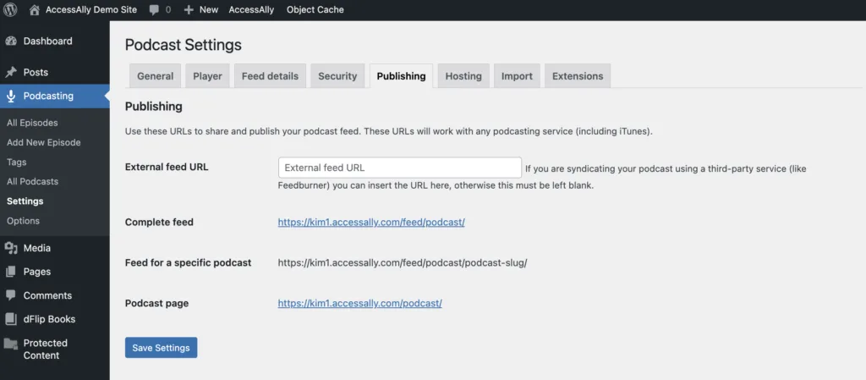866x380 pixels.
Task: Switch to the Security tab
Action: [x=337, y=76]
